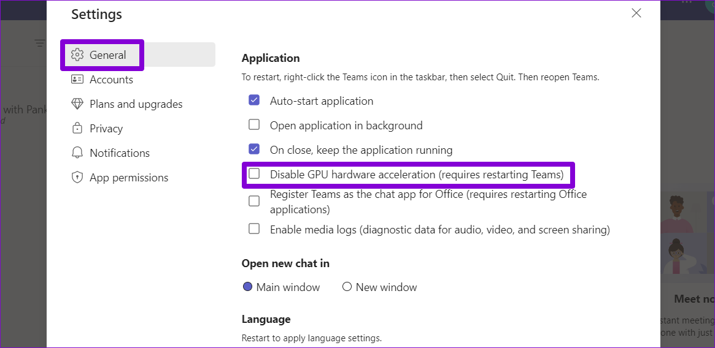Screen dimensions: 715x348
Task: Click the filter icon behind the Settings dialog
Action: 40,43
